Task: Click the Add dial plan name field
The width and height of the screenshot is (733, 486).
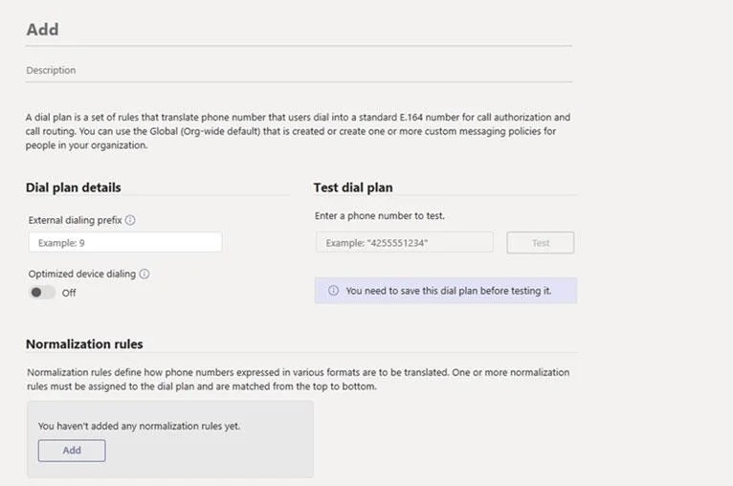Action: [299, 30]
